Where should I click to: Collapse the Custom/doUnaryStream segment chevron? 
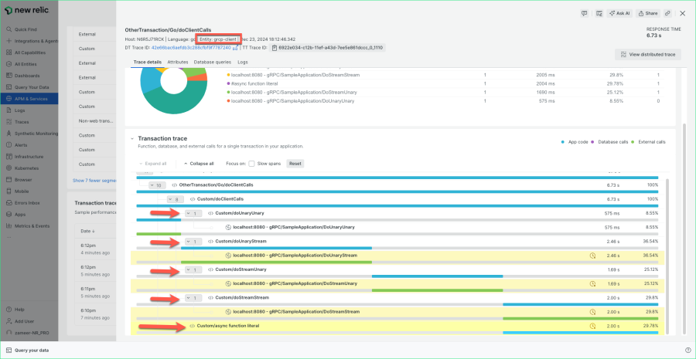[189, 242]
